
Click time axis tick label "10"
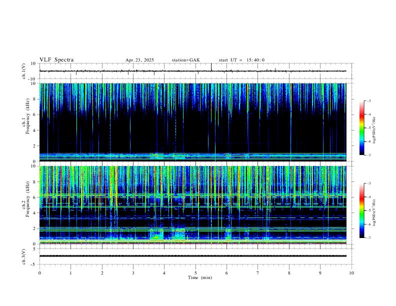click(x=351, y=273)
